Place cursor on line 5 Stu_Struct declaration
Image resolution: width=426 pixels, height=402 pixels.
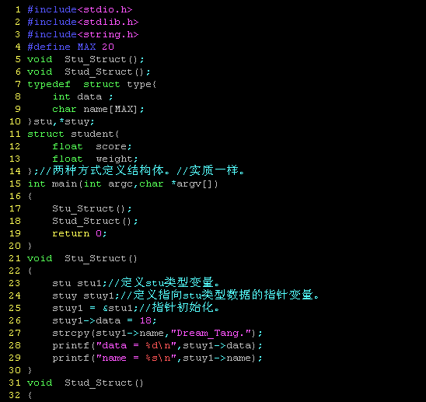104,60
